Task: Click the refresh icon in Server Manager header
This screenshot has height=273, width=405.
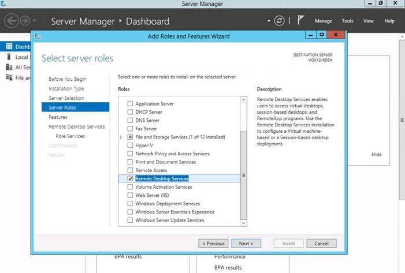Action: click(279, 21)
